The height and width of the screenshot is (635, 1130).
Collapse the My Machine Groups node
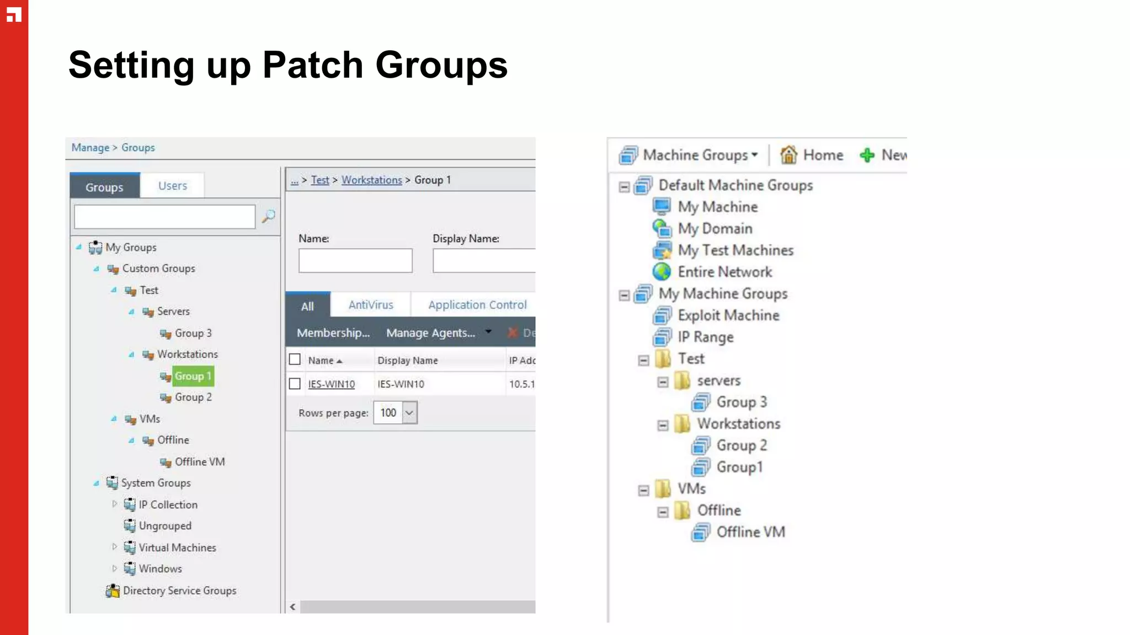624,295
